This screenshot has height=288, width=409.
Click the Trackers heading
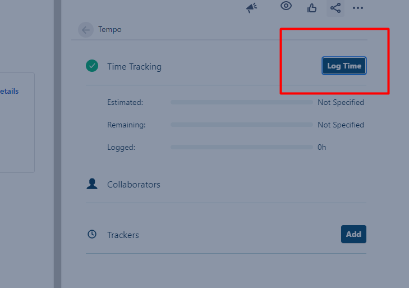123,235
